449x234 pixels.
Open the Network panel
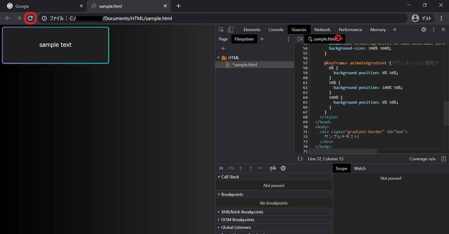click(x=322, y=30)
